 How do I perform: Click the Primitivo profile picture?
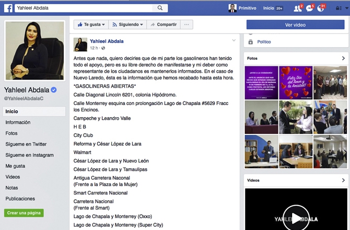[x=232, y=8]
